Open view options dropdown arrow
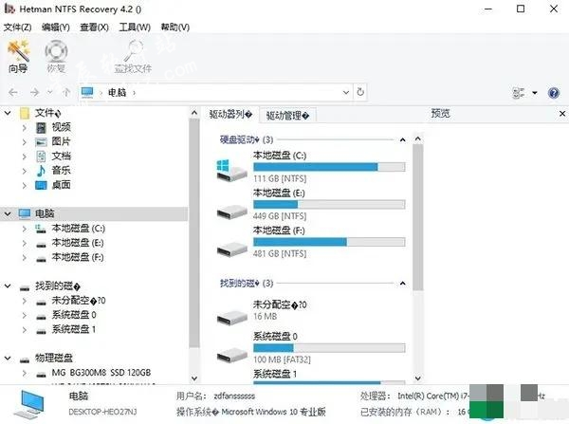The height and width of the screenshot is (424, 569). 535,93
